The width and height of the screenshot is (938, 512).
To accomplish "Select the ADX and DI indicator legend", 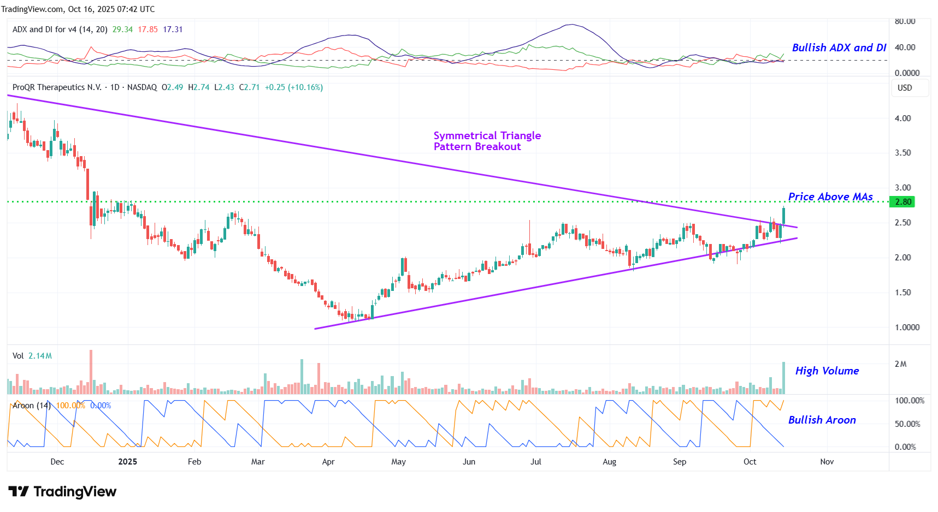I will coord(60,29).
